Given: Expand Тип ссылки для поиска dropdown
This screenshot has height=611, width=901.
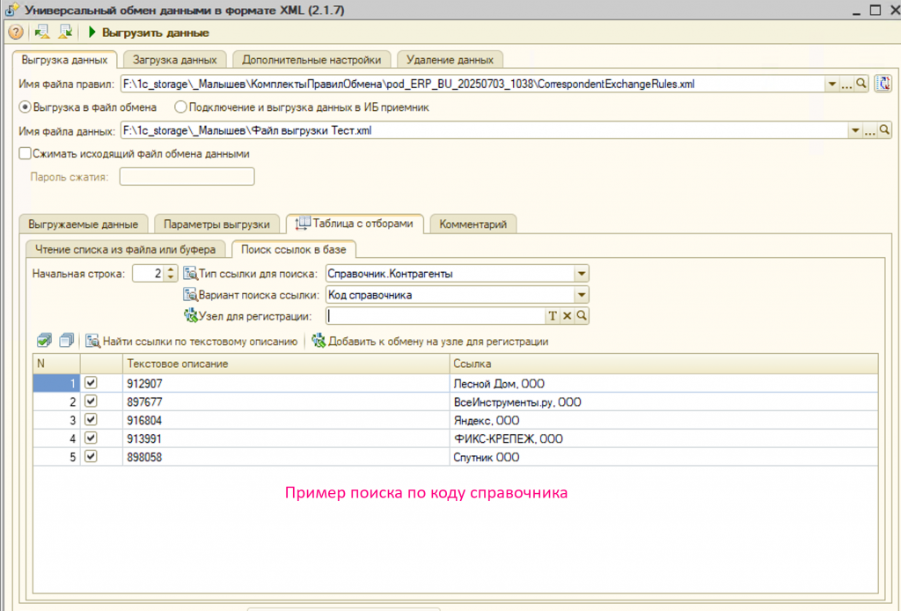Looking at the screenshot, I should click(582, 274).
